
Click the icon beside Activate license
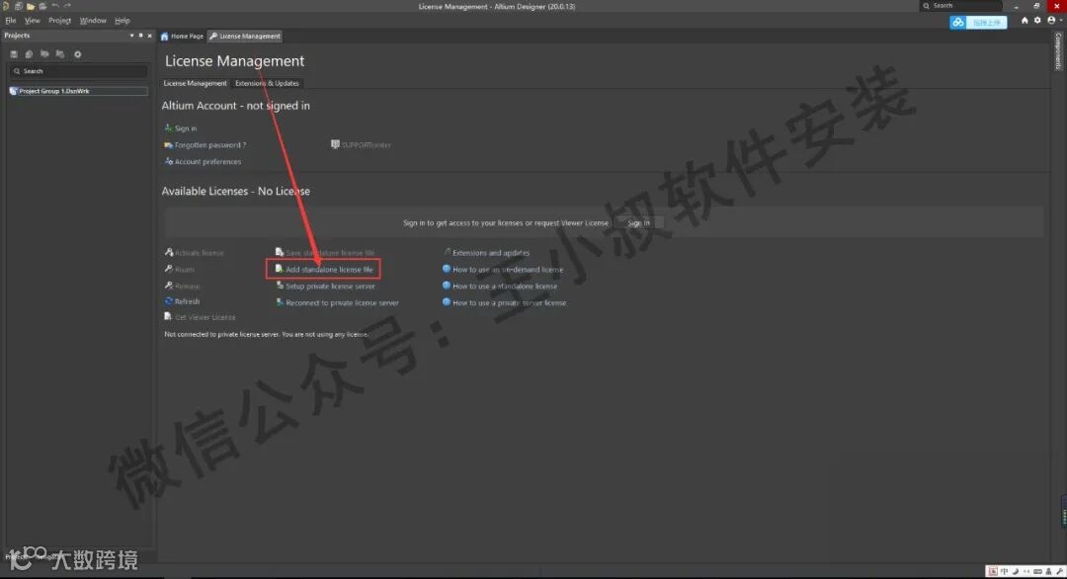point(168,252)
